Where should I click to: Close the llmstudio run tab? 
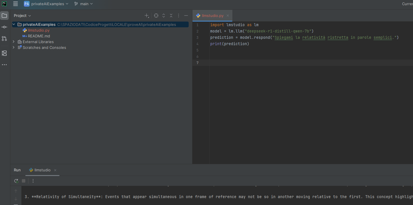(x=55, y=170)
